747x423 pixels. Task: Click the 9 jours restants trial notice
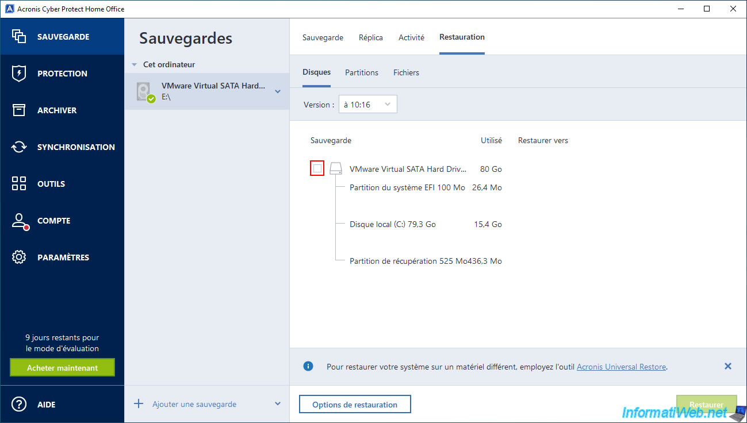(62, 343)
